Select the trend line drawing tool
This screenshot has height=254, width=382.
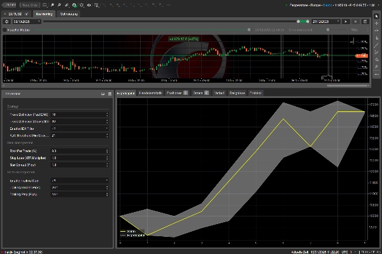[x=377, y=45]
